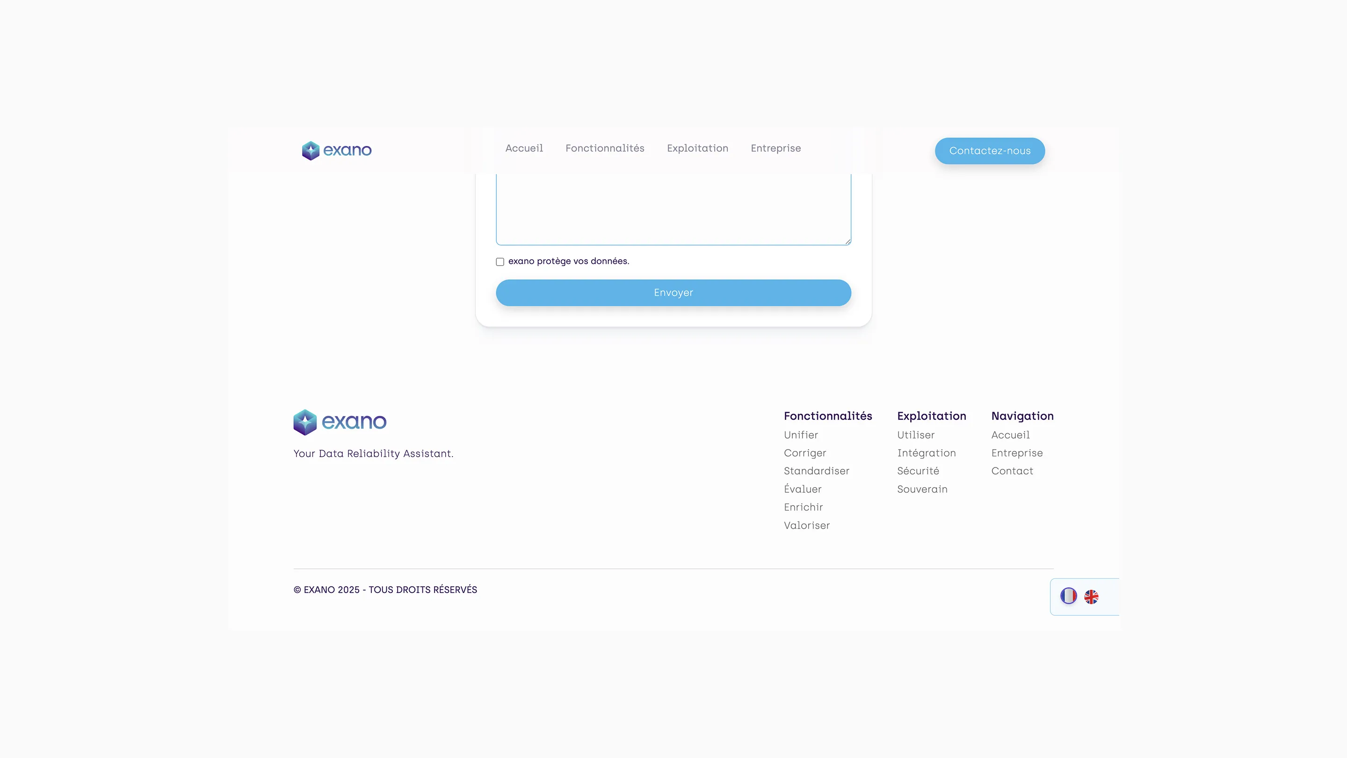The width and height of the screenshot is (1347, 758).
Task: Click inside the message text area
Action: (673, 209)
